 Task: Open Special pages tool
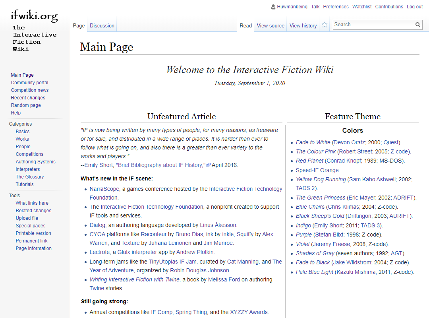[30, 226]
